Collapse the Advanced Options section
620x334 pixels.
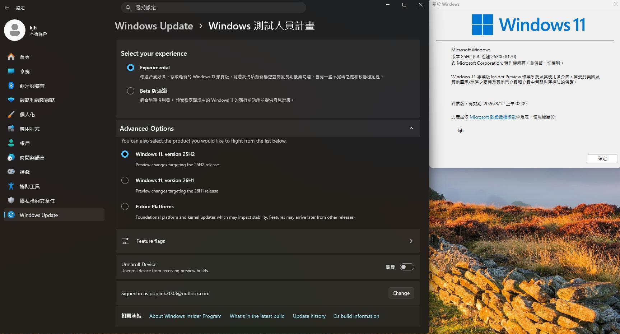411,128
